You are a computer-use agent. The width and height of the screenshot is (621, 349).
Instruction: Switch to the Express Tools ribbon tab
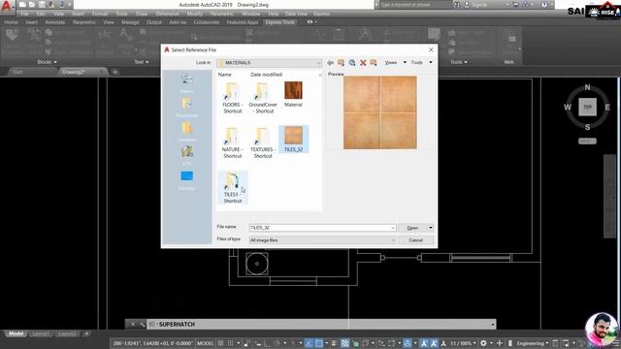tap(280, 22)
